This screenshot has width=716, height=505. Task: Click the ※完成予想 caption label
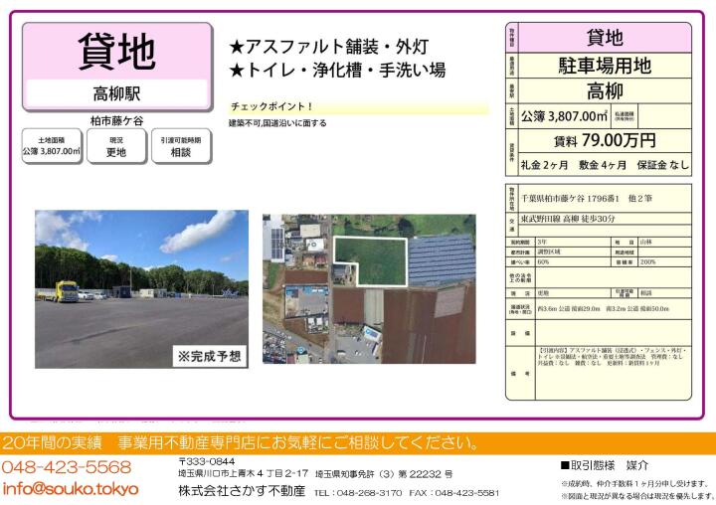(x=210, y=355)
